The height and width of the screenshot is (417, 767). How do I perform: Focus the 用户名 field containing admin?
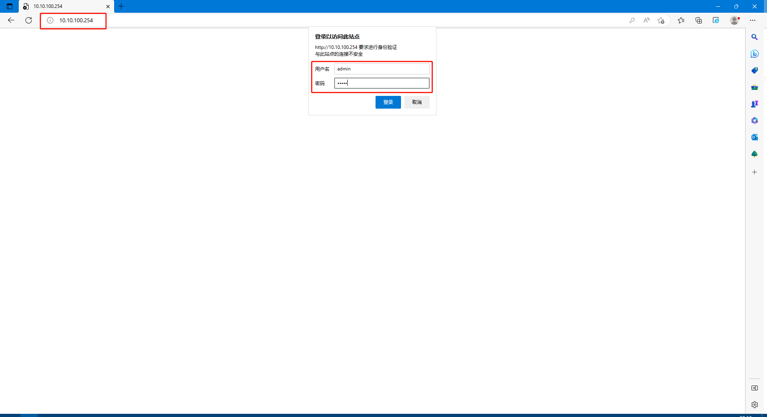coord(382,69)
